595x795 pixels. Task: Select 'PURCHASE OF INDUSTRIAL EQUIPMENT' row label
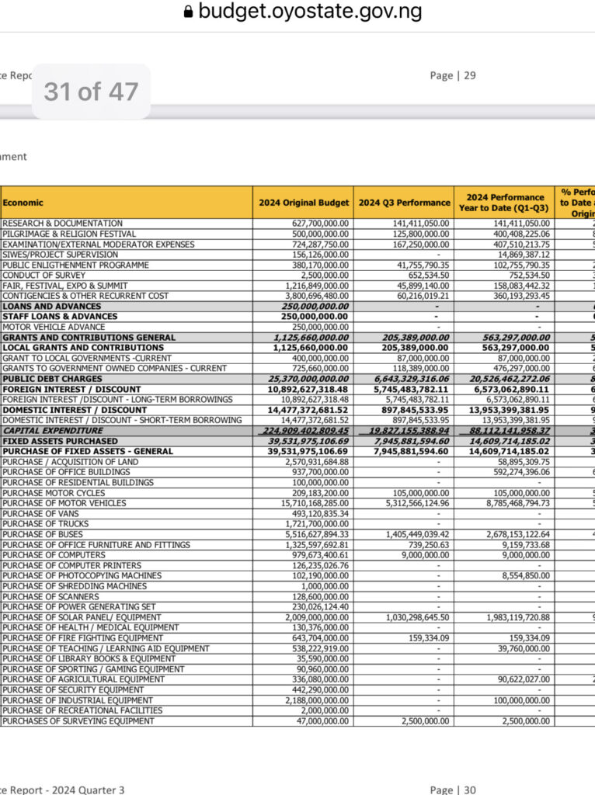[78, 700]
